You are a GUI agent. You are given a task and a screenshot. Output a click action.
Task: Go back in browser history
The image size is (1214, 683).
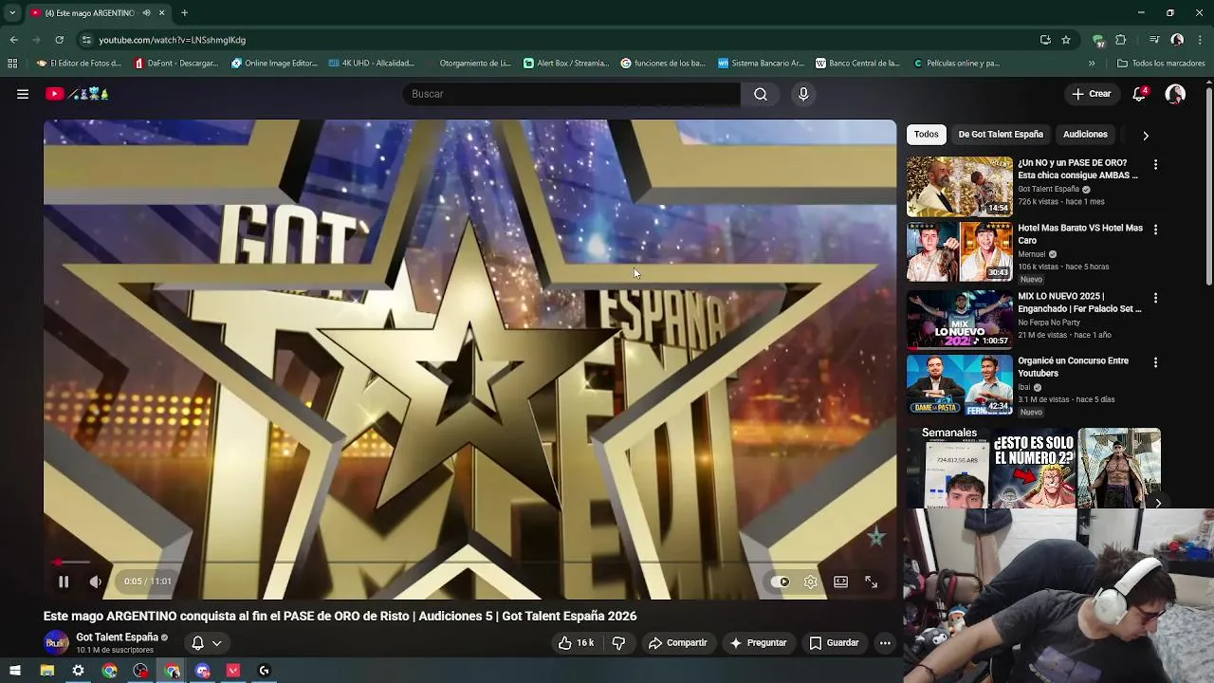[x=13, y=40]
